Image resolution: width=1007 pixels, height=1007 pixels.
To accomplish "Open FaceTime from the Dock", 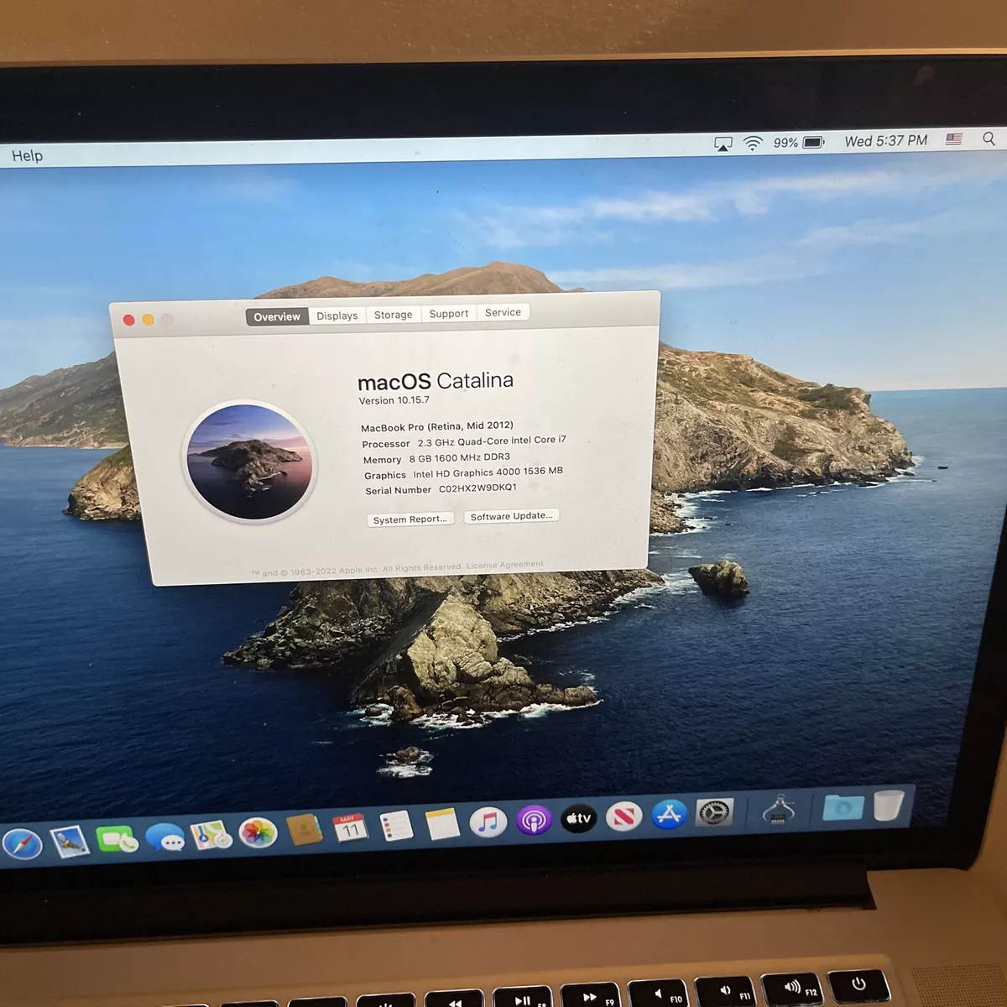I will tap(117, 839).
